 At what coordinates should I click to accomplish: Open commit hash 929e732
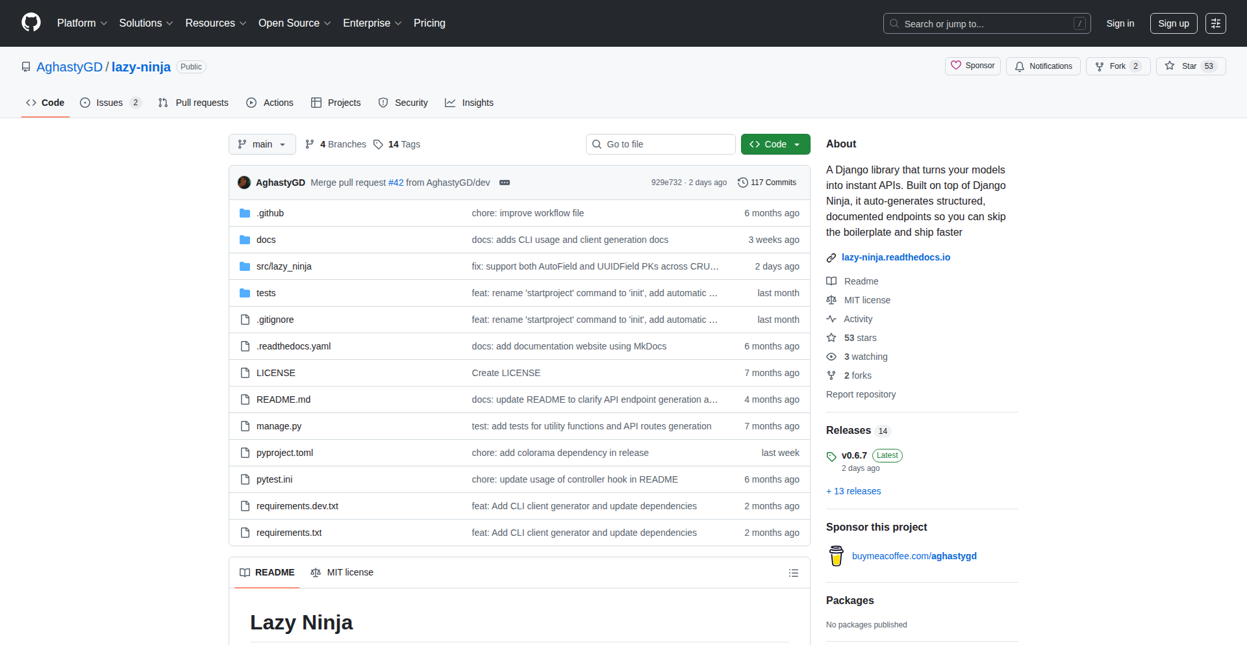666,183
